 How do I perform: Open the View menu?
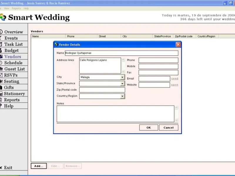click(x=6, y=9)
